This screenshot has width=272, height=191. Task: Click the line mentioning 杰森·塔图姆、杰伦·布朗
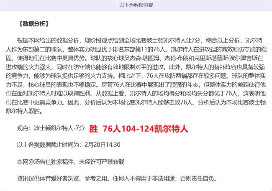[134, 58]
